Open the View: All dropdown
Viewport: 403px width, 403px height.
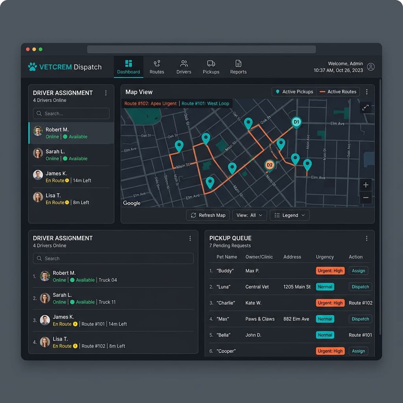[x=250, y=215]
